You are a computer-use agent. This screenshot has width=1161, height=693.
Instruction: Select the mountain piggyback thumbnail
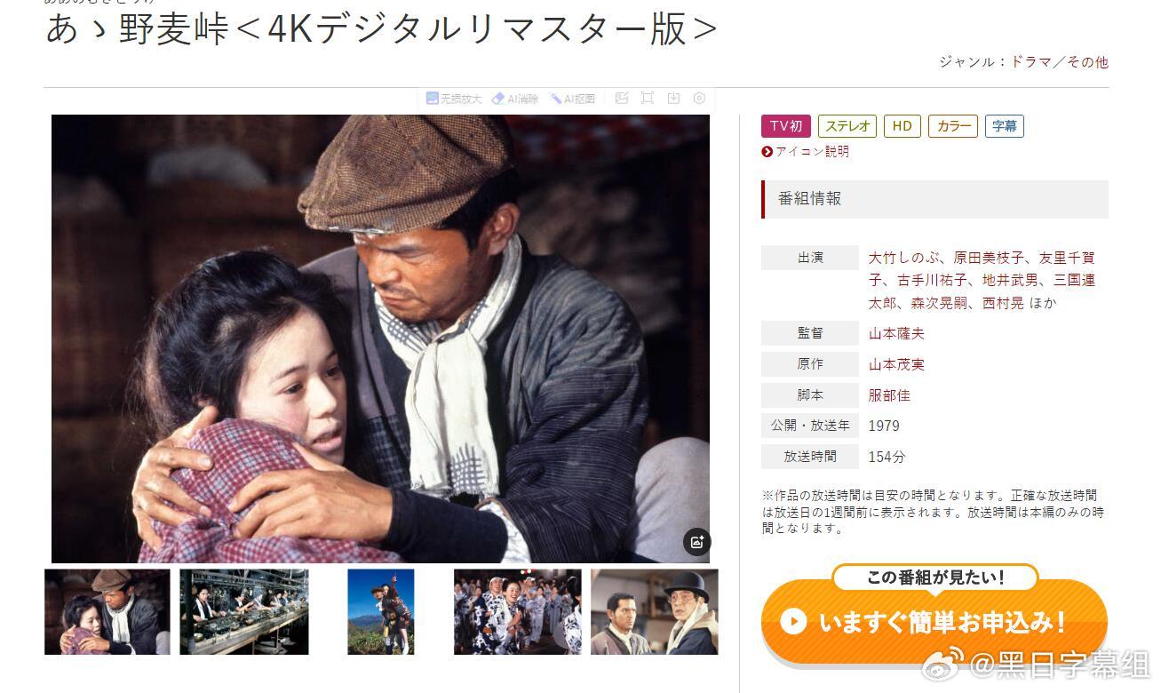point(380,612)
